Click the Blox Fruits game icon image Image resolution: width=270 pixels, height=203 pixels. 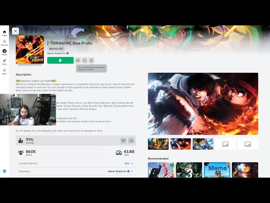coord(30,49)
